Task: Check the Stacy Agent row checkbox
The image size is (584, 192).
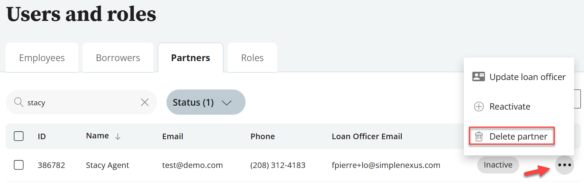Action: pyautogui.click(x=19, y=165)
